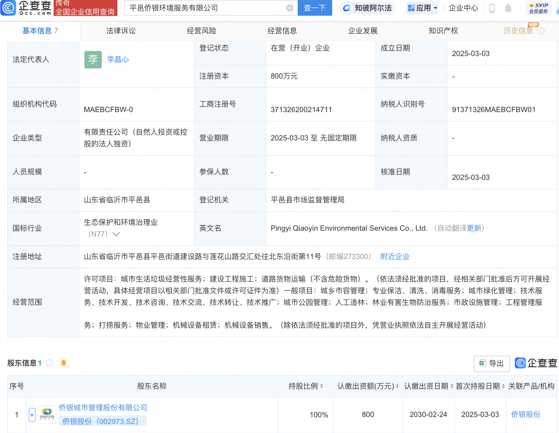Viewport: 559px width, 433px height.
Task: Open SVIP 会员服务 badge
Action: pos(538,8)
